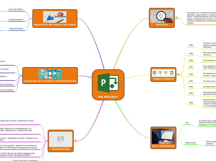Click the Definición description text starting 'Ms project es un software'
The width and height of the screenshot is (216, 161).
coord(201,18)
